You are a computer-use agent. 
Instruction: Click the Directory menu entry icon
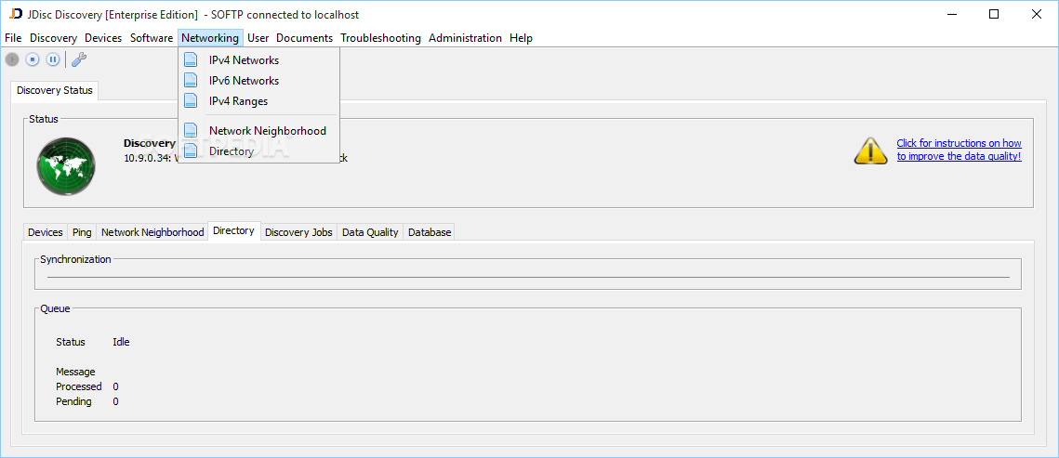tap(191, 150)
